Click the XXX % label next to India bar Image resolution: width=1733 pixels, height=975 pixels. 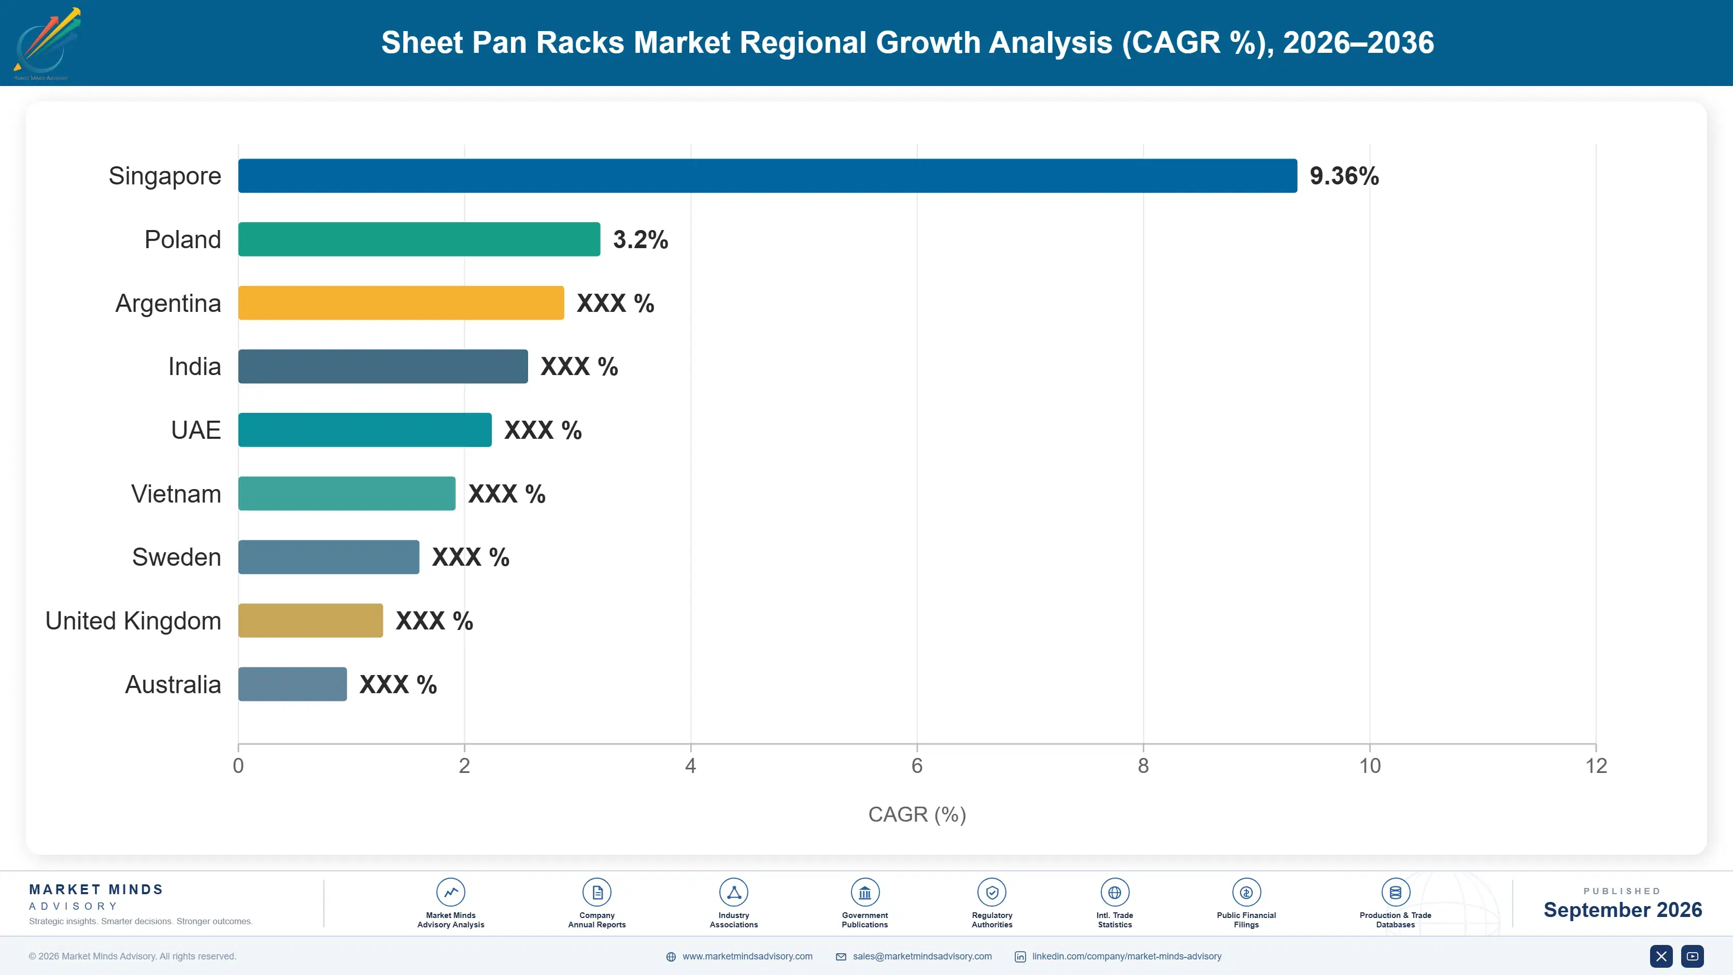click(579, 367)
